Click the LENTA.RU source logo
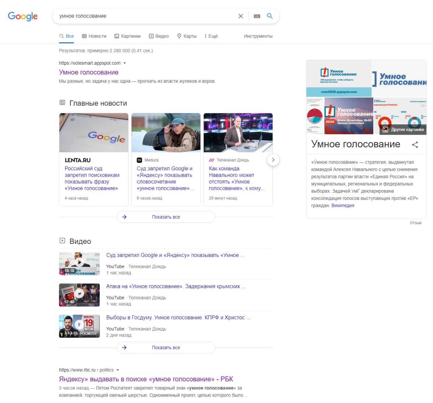This screenshot has width=433, height=403. 77,160
